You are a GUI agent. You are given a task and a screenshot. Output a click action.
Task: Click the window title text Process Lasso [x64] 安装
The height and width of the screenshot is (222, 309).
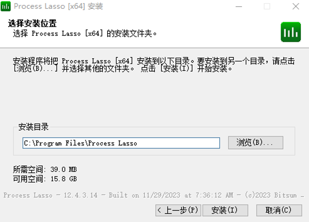click(58, 6)
